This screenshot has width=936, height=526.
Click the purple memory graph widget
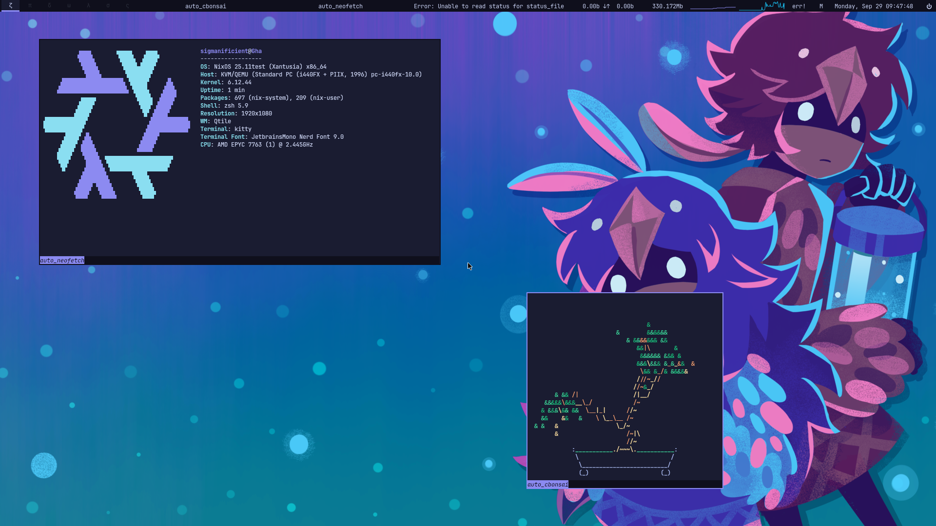(713, 6)
